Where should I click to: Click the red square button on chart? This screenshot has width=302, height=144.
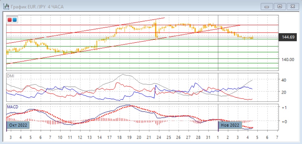pos(10,20)
